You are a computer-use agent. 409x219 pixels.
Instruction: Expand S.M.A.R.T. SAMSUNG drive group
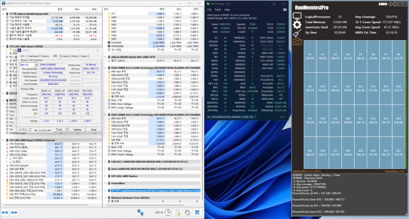coord(105,162)
